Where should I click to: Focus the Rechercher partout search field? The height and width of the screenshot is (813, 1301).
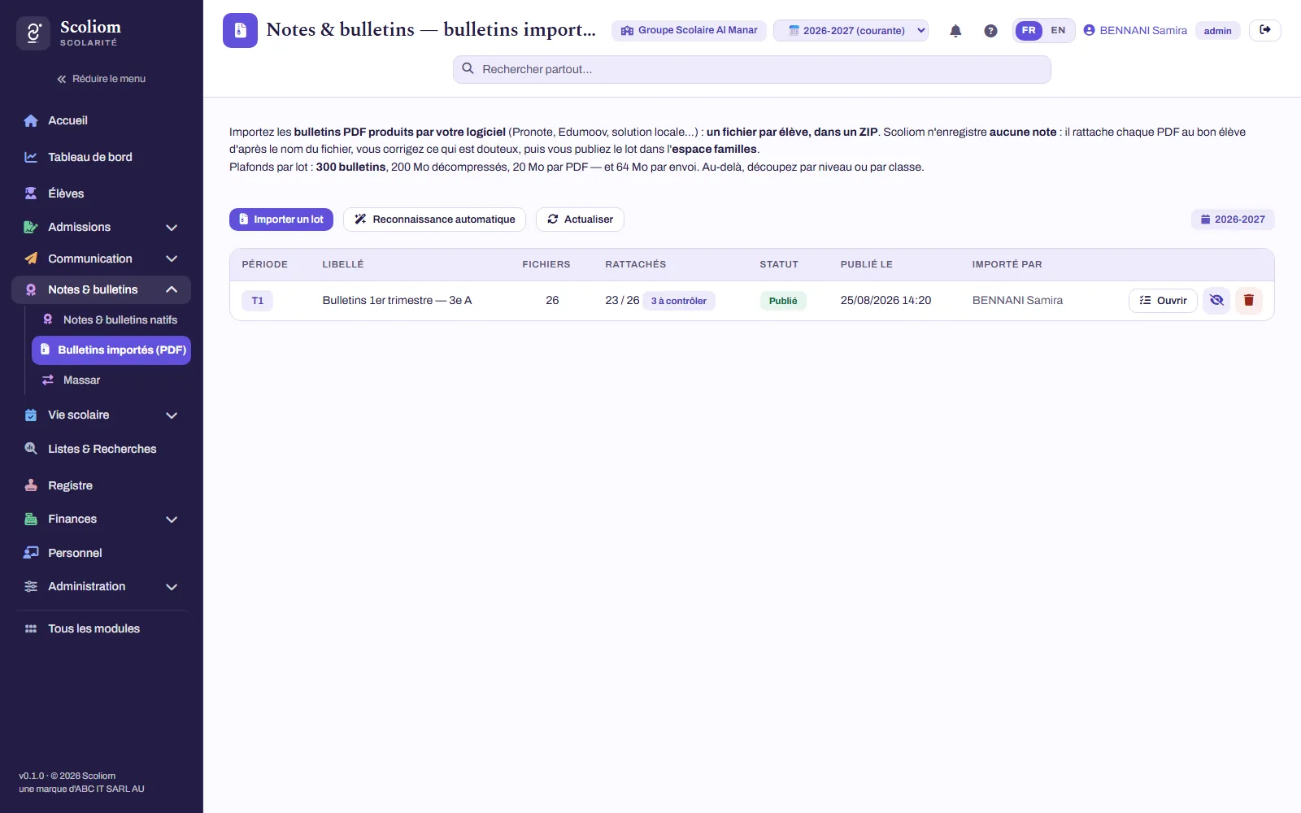pos(752,69)
